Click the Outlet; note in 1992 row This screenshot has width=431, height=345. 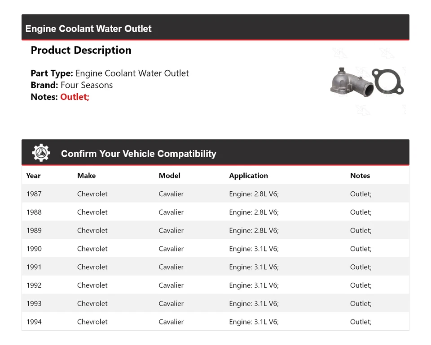pyautogui.click(x=361, y=285)
